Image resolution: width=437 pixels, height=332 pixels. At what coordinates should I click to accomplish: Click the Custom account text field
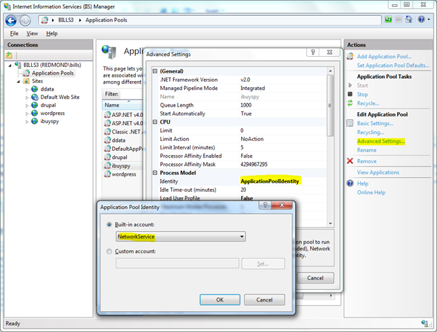(x=177, y=264)
